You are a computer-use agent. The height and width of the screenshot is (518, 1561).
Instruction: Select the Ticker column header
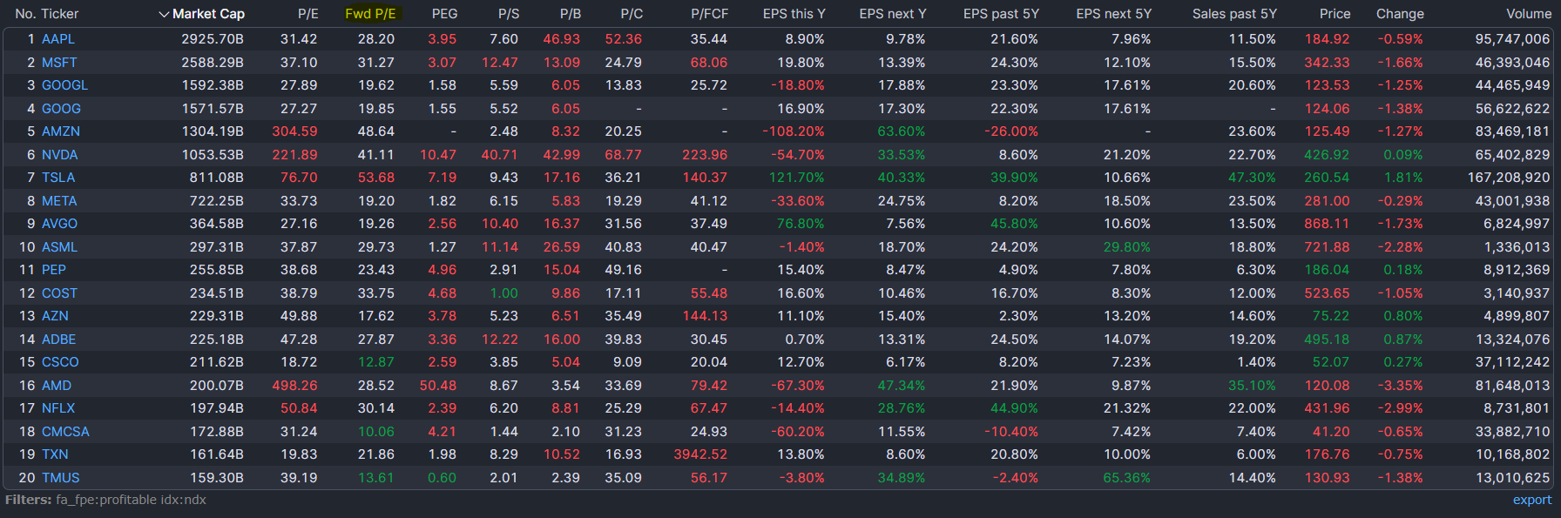coord(60,14)
